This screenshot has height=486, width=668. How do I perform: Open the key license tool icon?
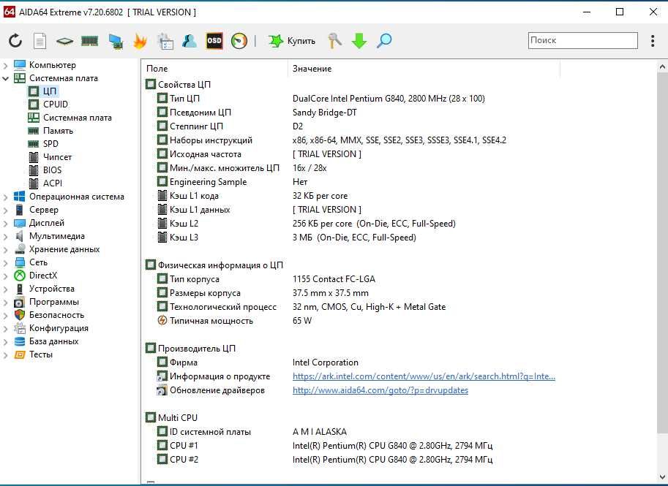[335, 41]
